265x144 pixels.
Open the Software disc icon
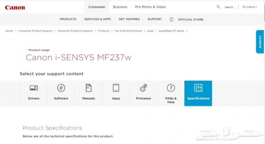point(61,88)
